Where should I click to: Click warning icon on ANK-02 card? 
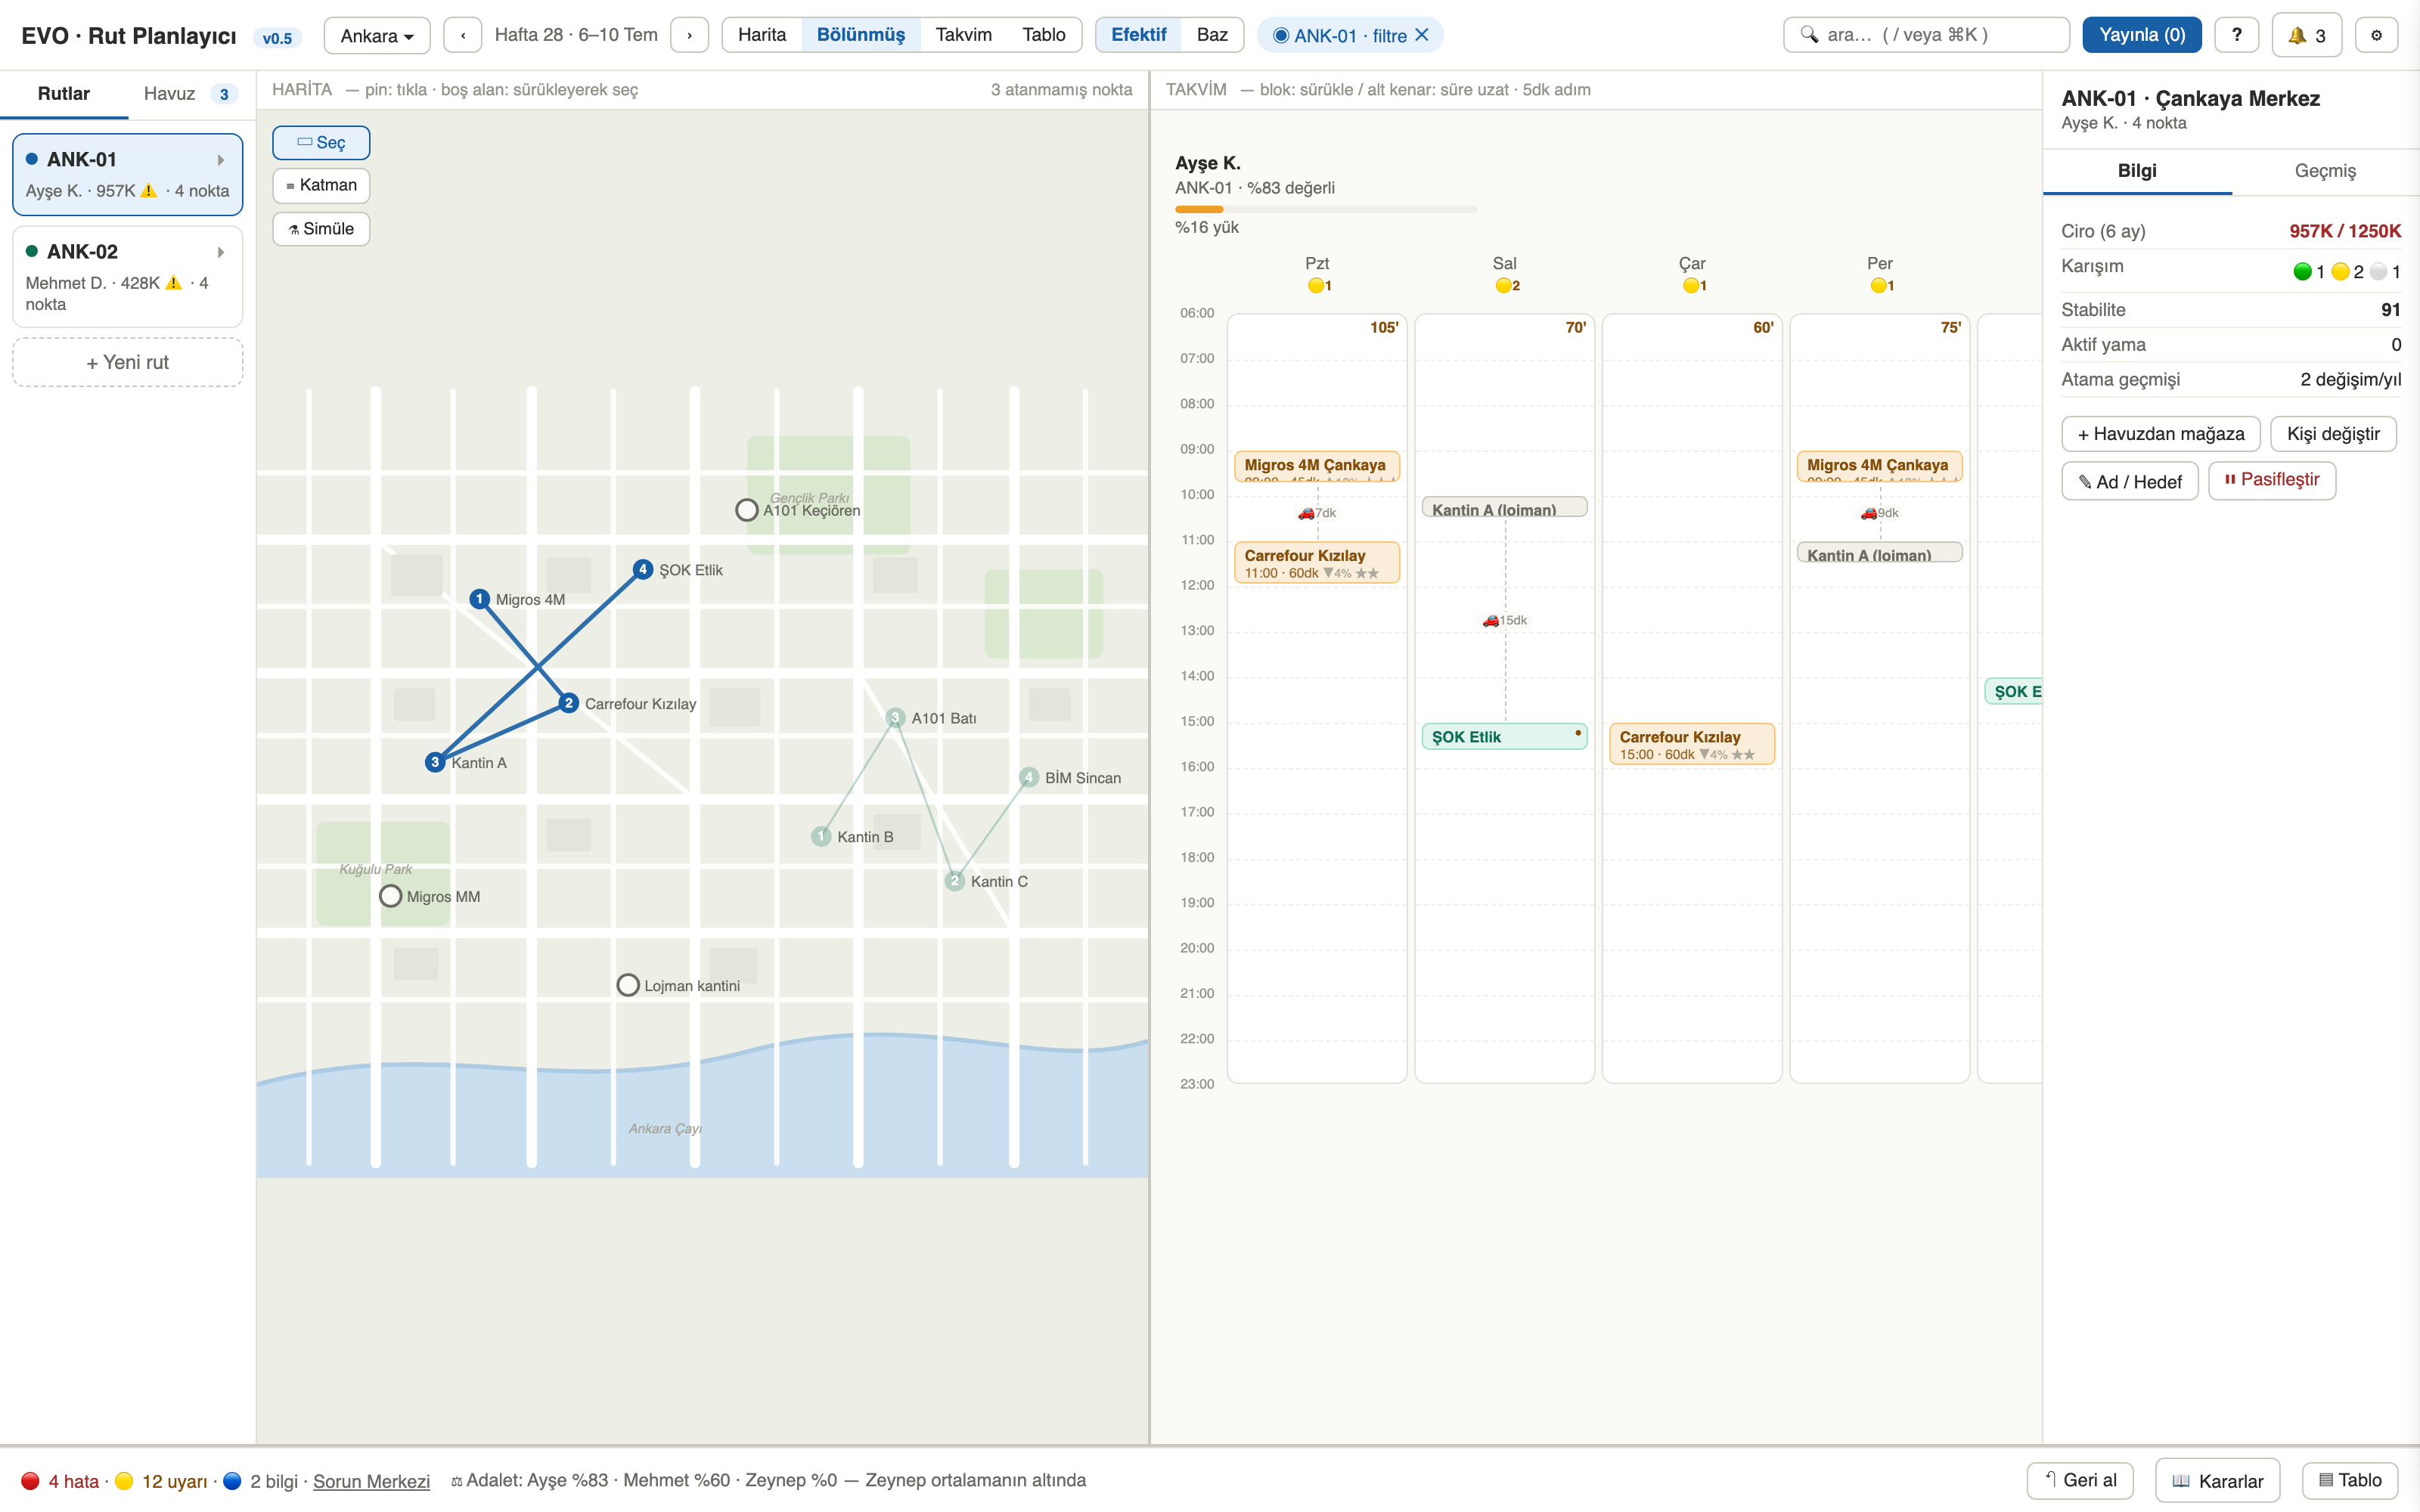(173, 282)
